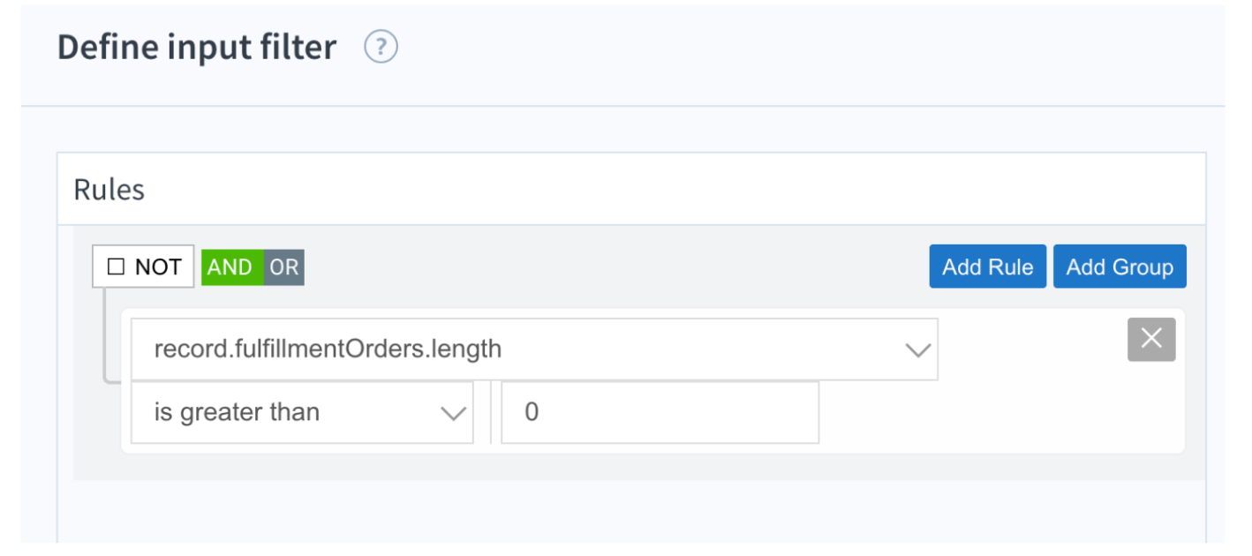Open help for Define input filter
Screen dimensions: 1252x556
(x=381, y=47)
